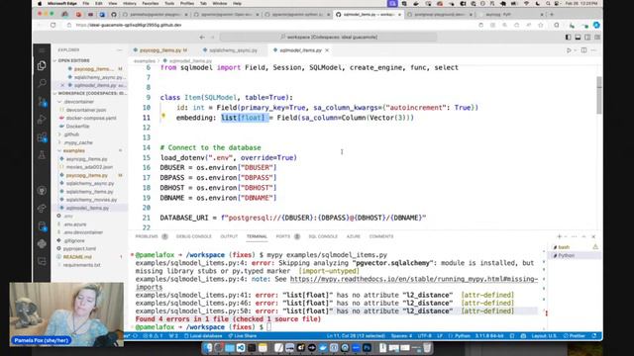Open Customize Layout in the title bar

point(597,38)
